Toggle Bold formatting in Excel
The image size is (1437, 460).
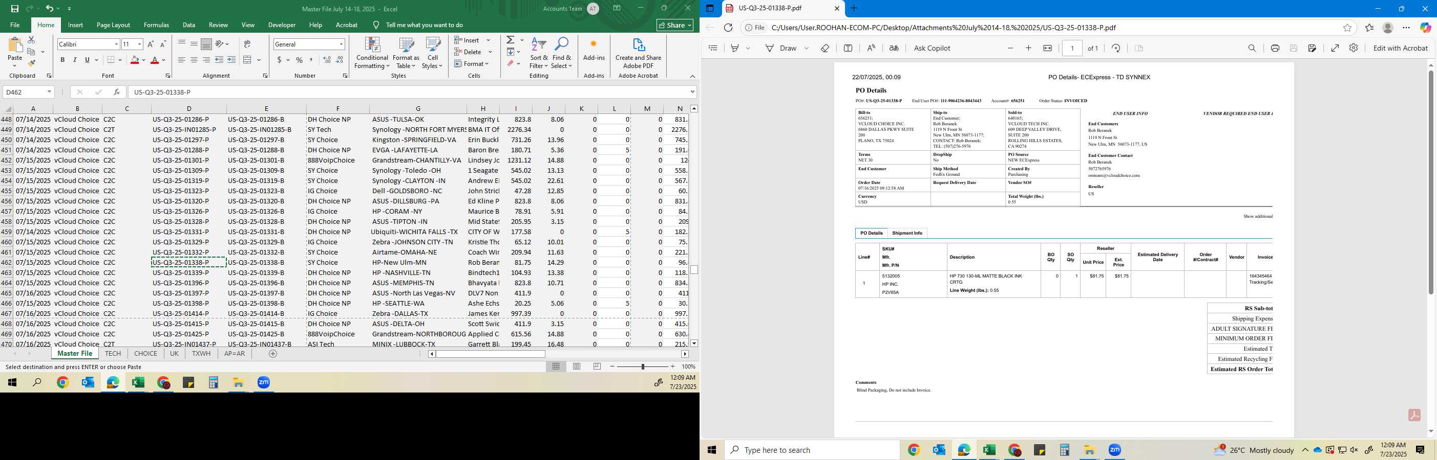click(62, 60)
